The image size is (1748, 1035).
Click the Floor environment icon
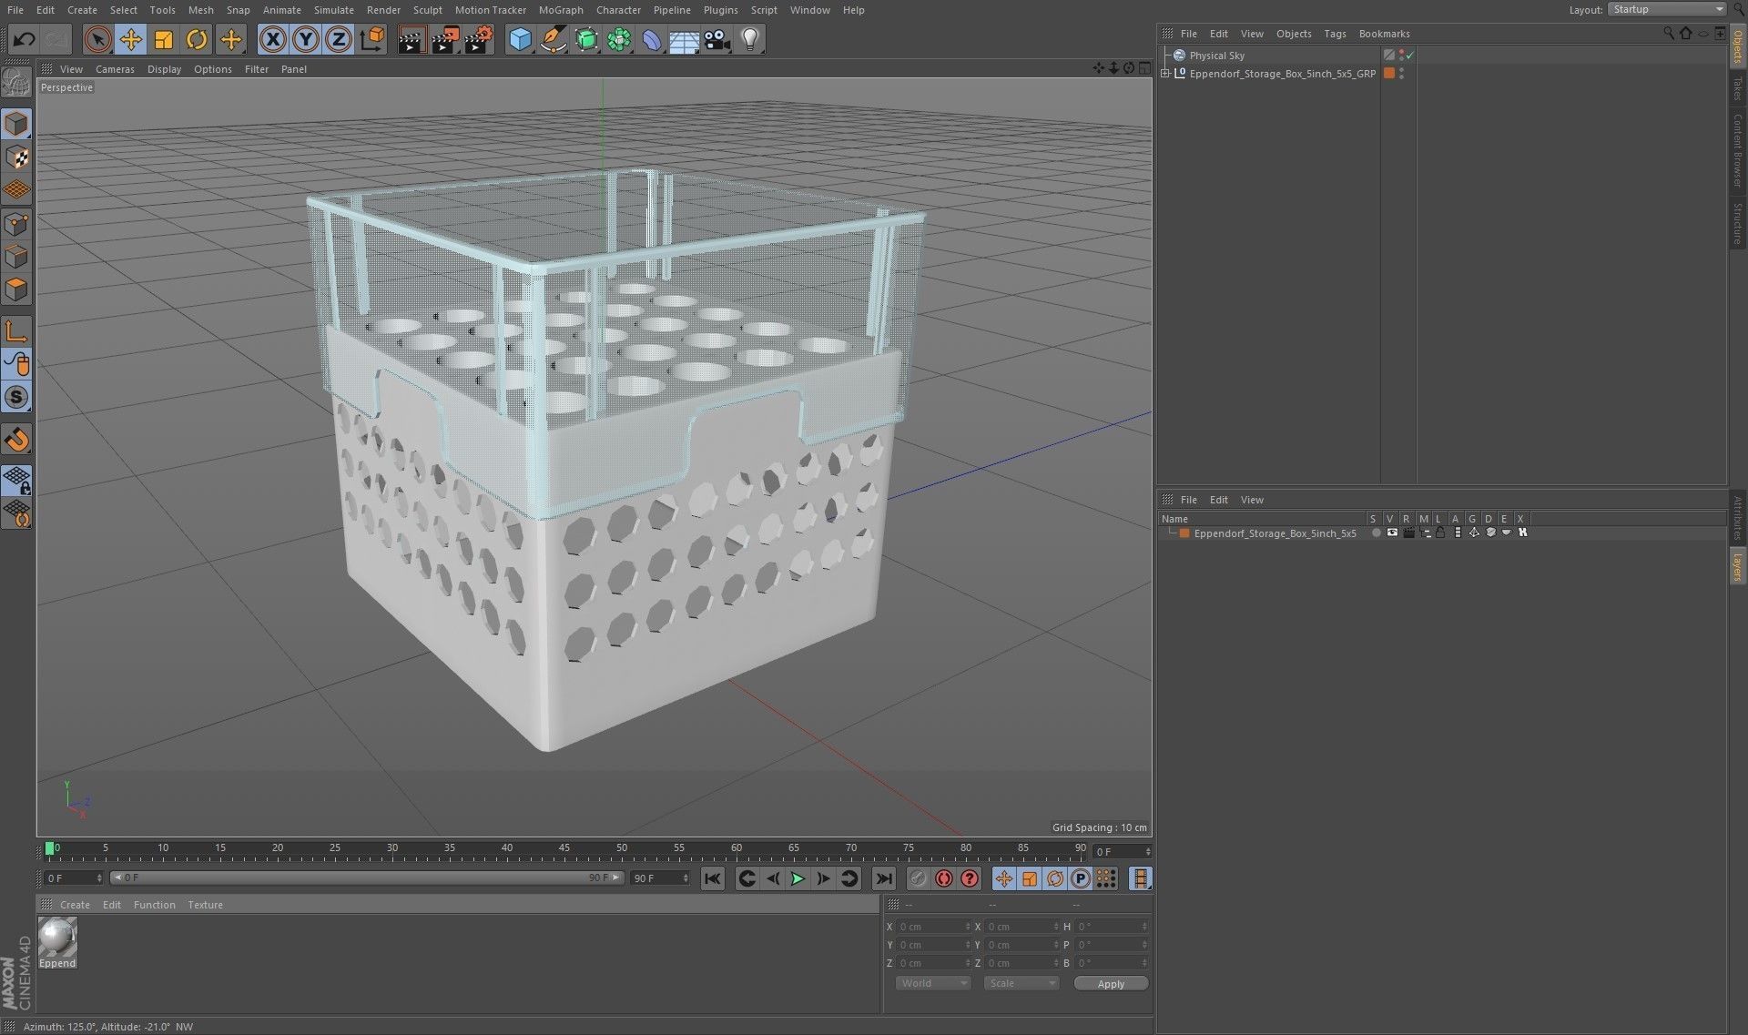pos(684,40)
